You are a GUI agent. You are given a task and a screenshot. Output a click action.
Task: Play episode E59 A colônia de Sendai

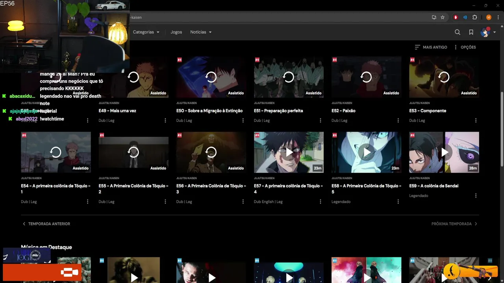[444, 152]
